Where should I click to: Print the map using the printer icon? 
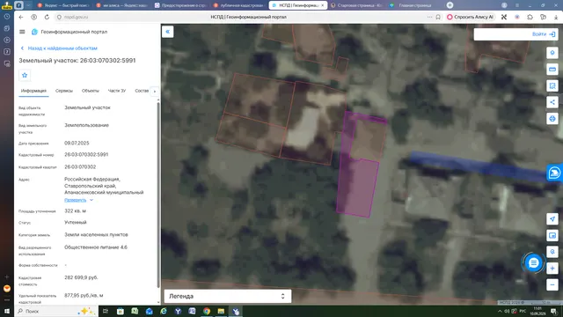tap(552, 118)
